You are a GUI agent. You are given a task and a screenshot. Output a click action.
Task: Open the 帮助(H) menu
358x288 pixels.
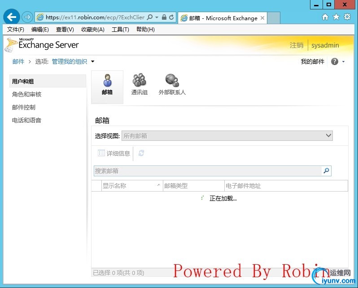coord(145,30)
